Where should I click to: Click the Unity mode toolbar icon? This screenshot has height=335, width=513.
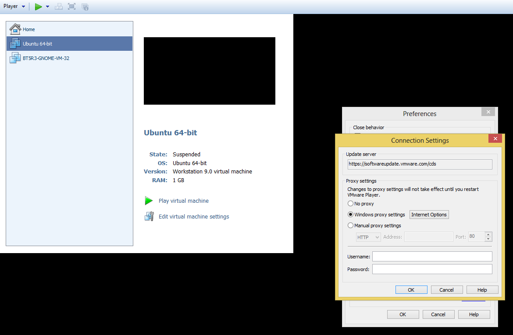point(85,7)
